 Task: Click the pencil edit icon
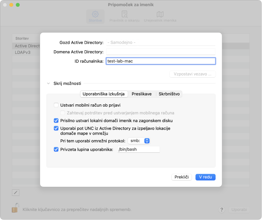coord(16,193)
